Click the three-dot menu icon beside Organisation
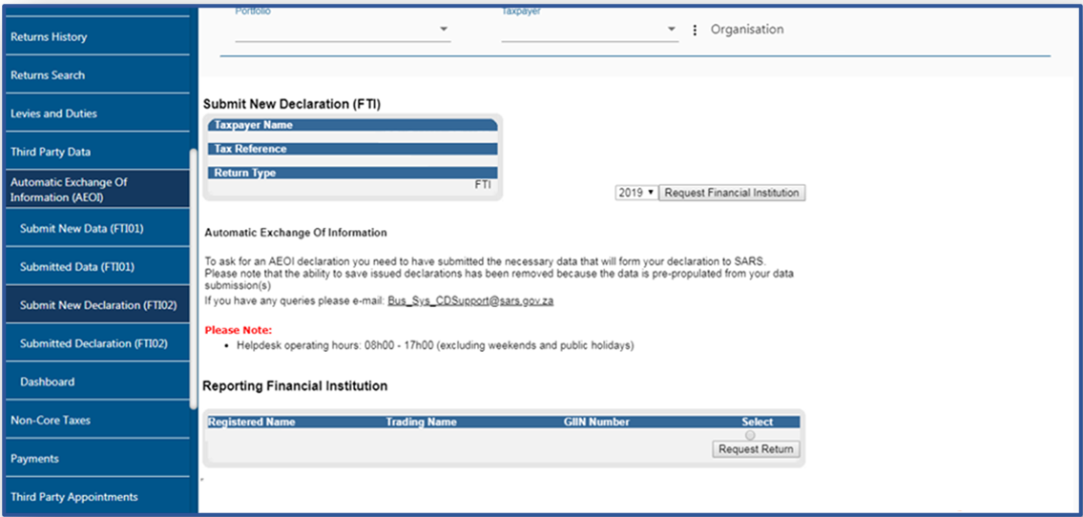 click(x=696, y=30)
